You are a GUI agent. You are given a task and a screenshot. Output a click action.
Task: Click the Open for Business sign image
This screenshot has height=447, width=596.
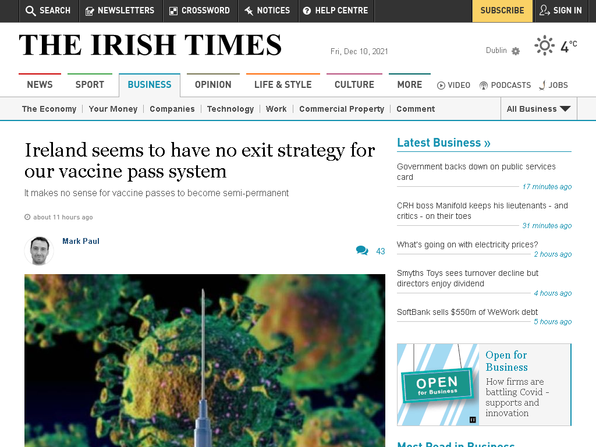pyautogui.click(x=438, y=385)
